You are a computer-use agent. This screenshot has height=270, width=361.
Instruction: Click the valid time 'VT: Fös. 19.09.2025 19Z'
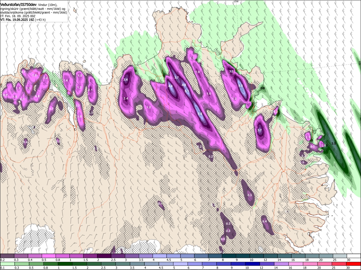coord(17,20)
